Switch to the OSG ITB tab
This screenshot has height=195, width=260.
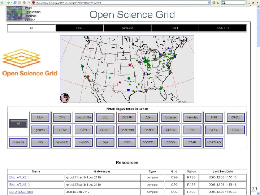click(x=222, y=28)
